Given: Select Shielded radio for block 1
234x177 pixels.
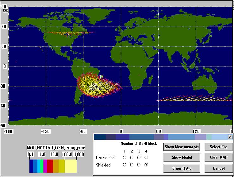Looking at the screenshot, I should click(x=124, y=165).
